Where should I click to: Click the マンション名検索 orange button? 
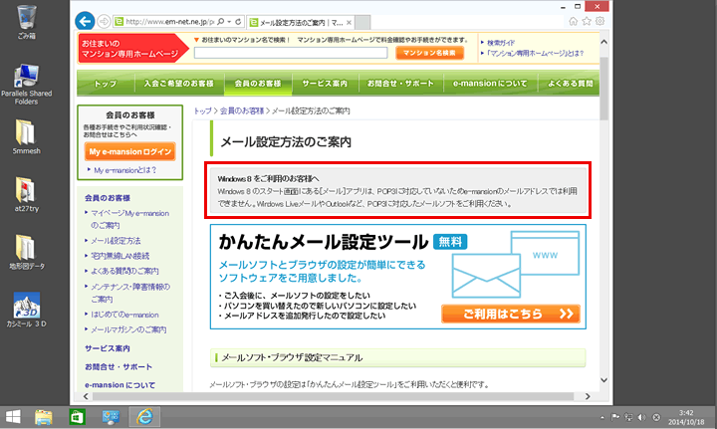(429, 53)
